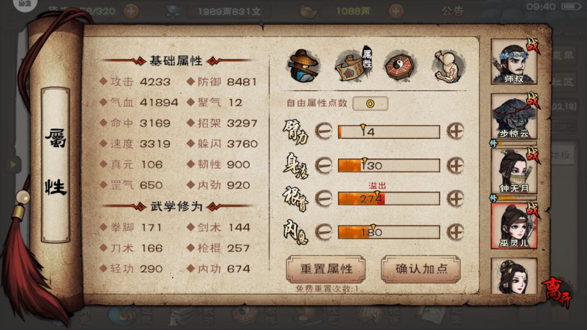Open the yin-yang bagua tab icon

click(x=399, y=66)
